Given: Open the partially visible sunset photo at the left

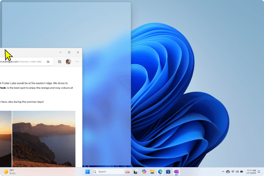Looking at the screenshot, I should 6,139.
